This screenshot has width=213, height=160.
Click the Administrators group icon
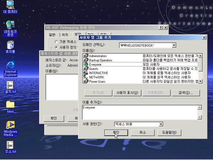86,56
